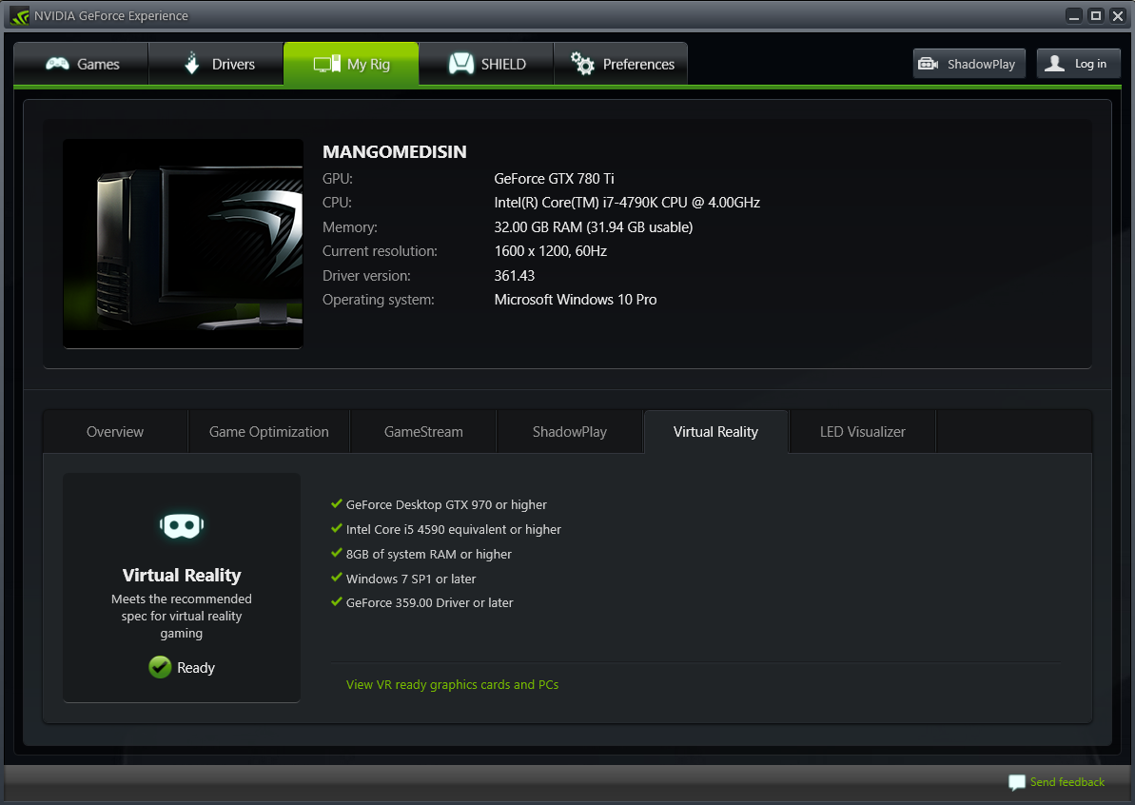Maximize the GeForce Experience window

coord(1096,16)
